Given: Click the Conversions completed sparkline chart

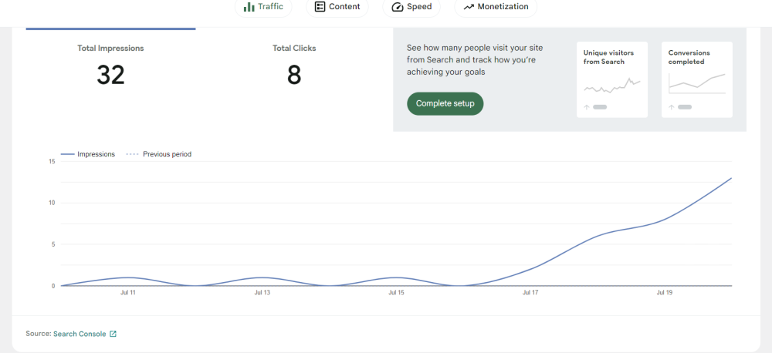Looking at the screenshot, I should click(x=697, y=82).
